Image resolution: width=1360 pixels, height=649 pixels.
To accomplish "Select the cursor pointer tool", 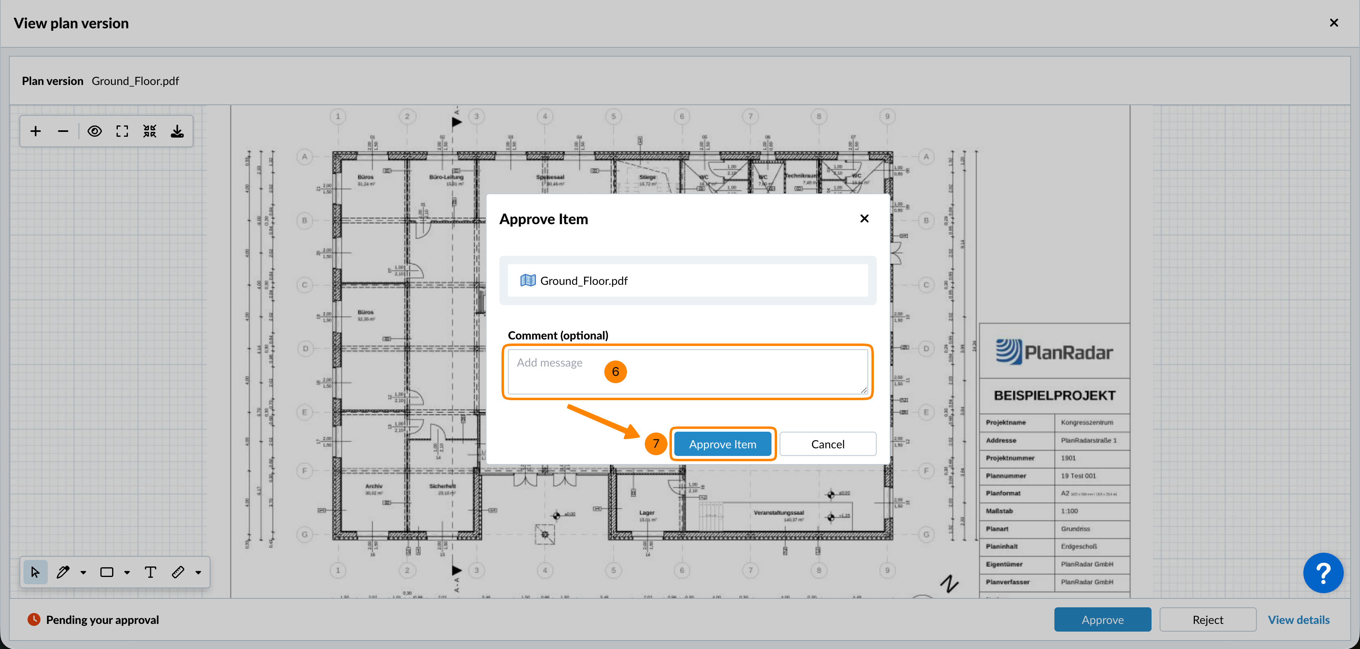I will coord(35,573).
